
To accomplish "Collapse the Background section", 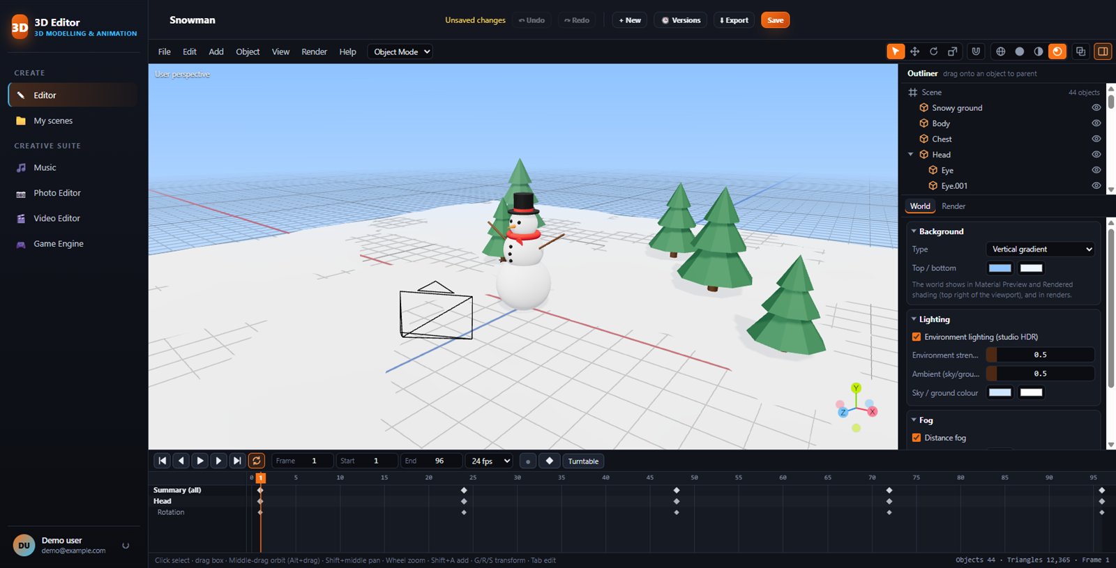I will pyautogui.click(x=914, y=231).
